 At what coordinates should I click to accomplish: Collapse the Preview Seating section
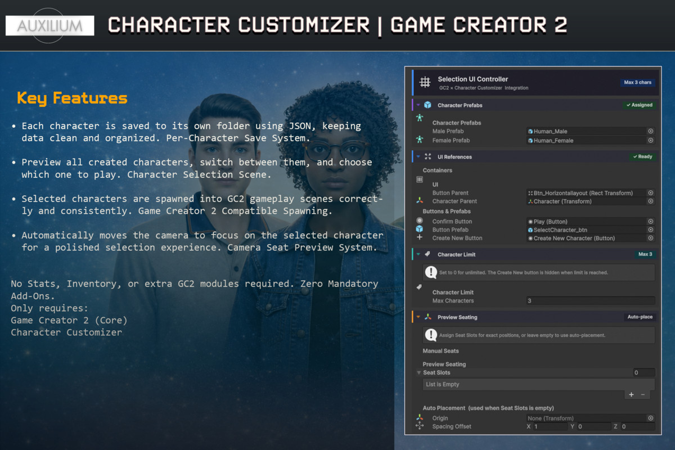click(x=418, y=317)
